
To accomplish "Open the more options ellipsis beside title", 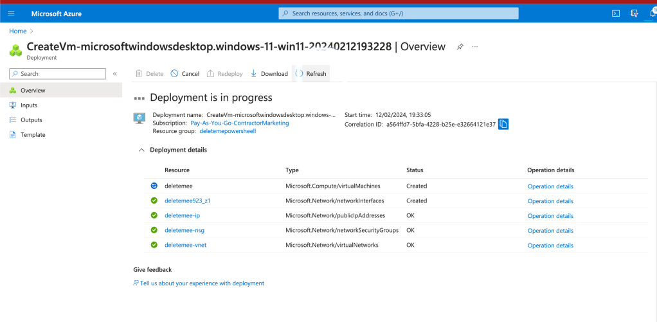I will [474, 46].
